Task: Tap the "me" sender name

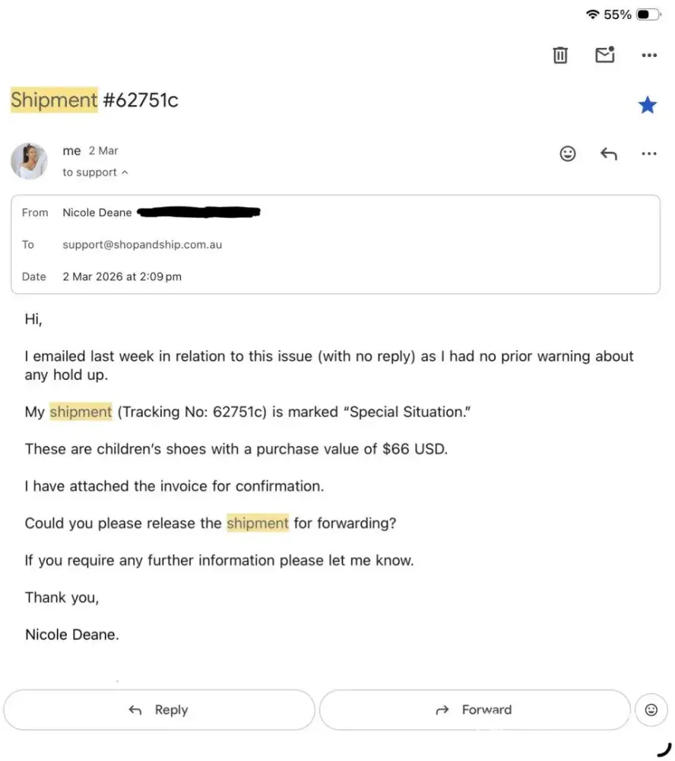Action: (71, 151)
